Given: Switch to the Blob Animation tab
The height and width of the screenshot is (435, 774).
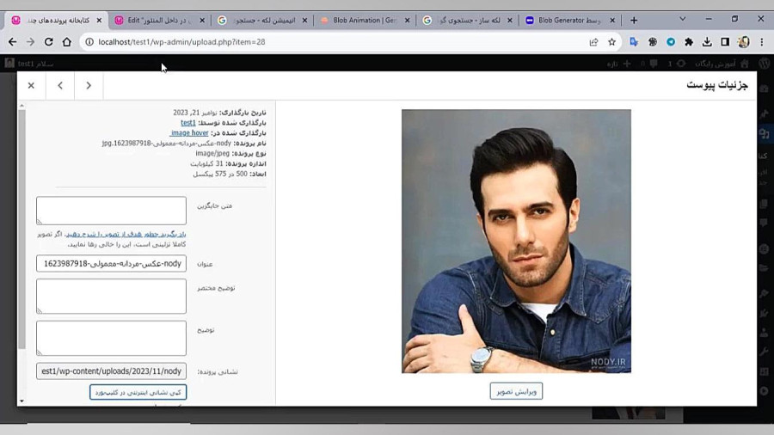Looking at the screenshot, I should tap(365, 21).
